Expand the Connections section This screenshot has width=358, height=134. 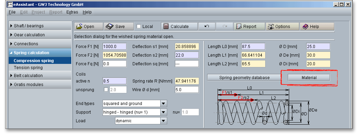pos(40,44)
